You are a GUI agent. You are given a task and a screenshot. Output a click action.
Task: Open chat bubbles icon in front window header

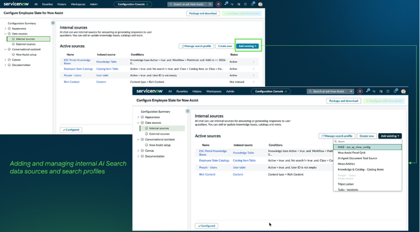[x=374, y=91]
